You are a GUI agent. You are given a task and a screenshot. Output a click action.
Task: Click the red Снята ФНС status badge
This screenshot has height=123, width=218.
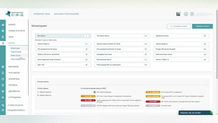(x=153, y=101)
